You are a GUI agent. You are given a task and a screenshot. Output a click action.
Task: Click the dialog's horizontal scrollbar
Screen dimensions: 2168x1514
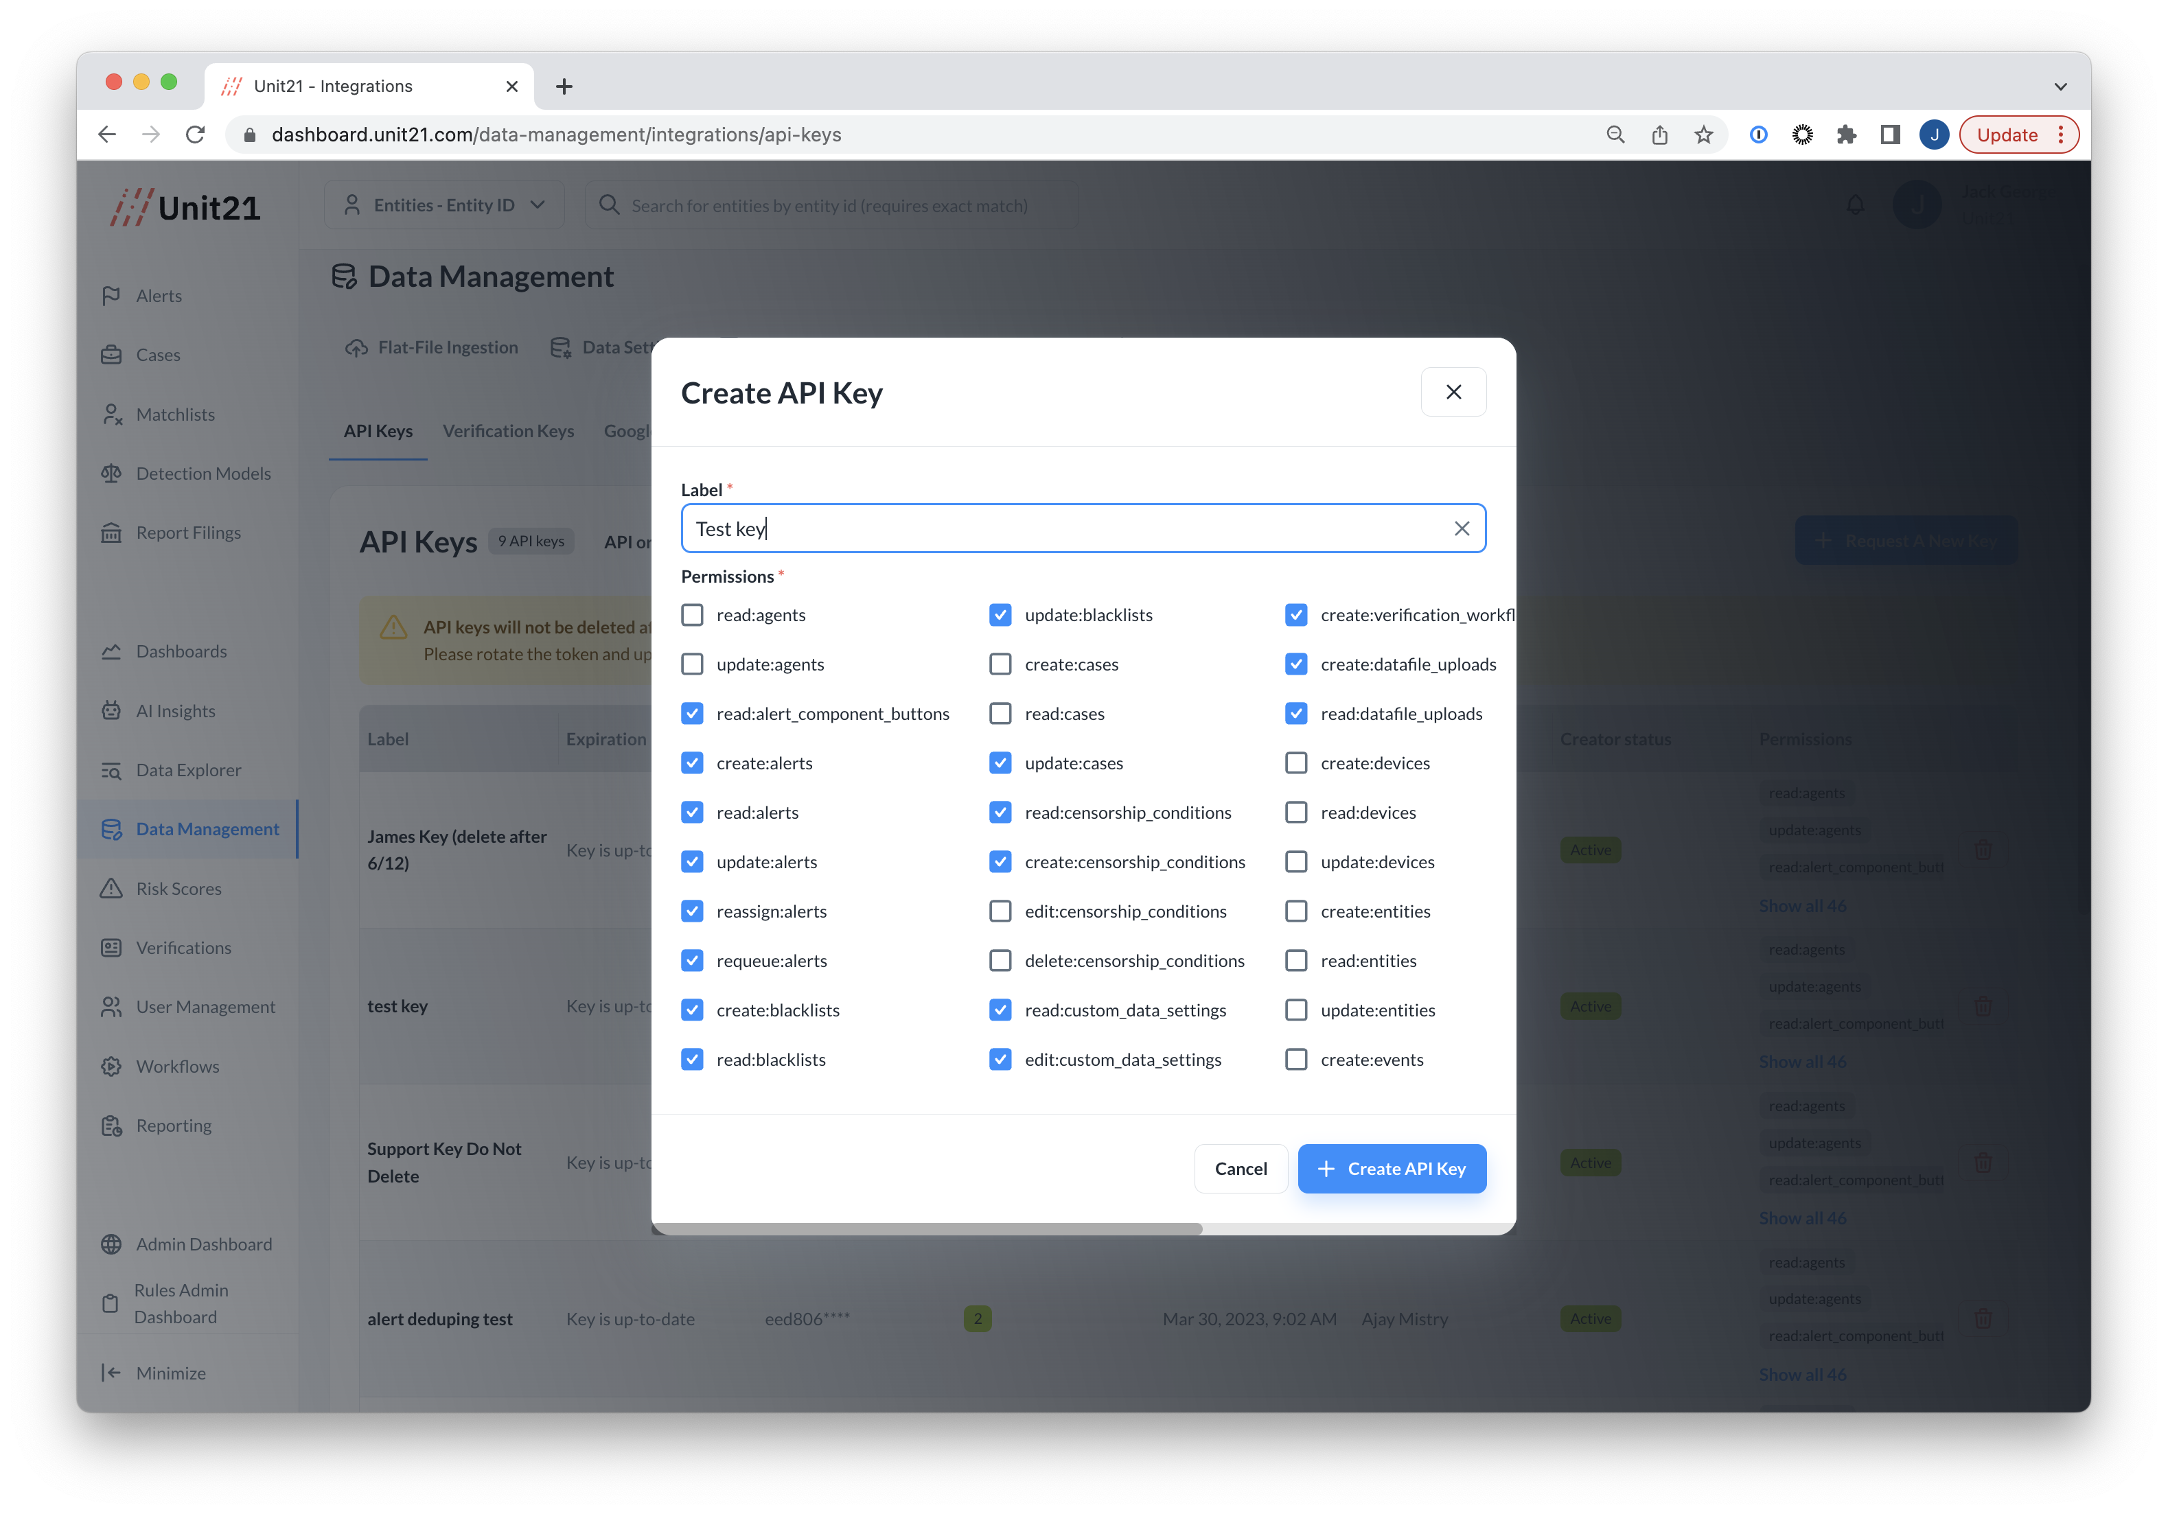pyautogui.click(x=926, y=1229)
